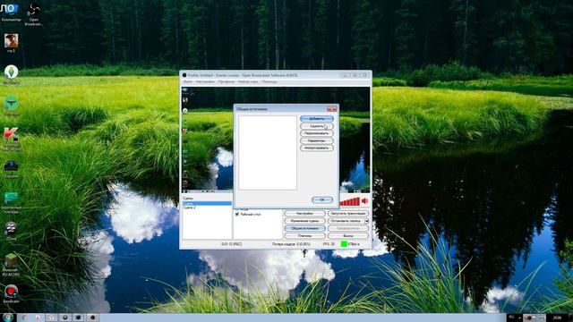
Task: Click the Импортировать button
Action: (317, 148)
